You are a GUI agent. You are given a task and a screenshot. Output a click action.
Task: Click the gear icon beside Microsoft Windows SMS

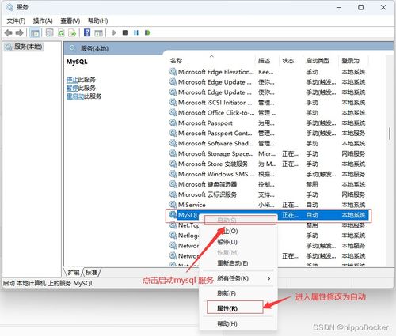(173, 174)
